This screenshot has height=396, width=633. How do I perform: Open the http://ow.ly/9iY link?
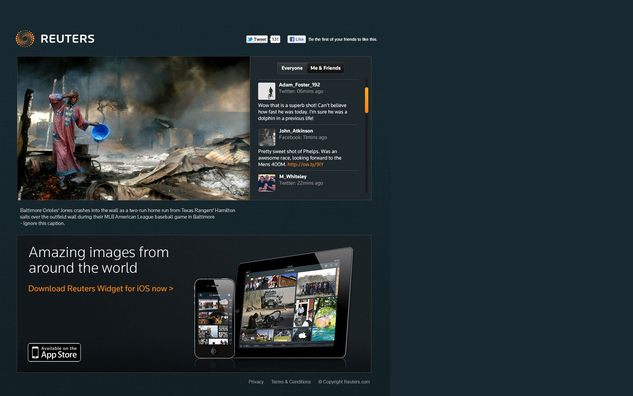pyautogui.click(x=305, y=164)
